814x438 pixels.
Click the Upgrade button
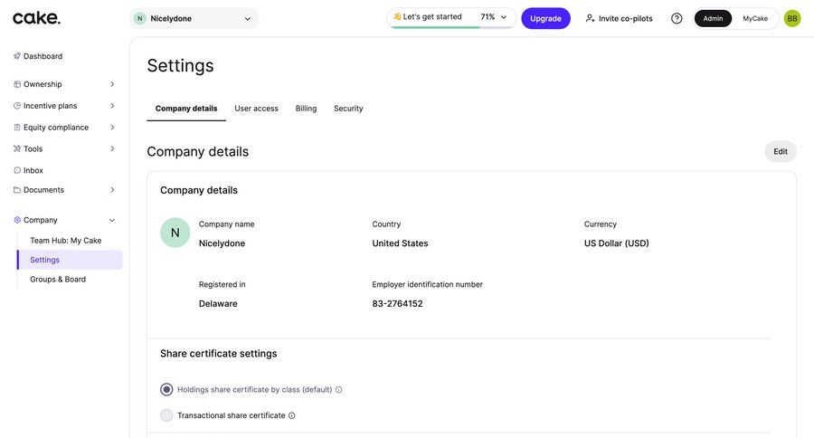[x=545, y=18]
